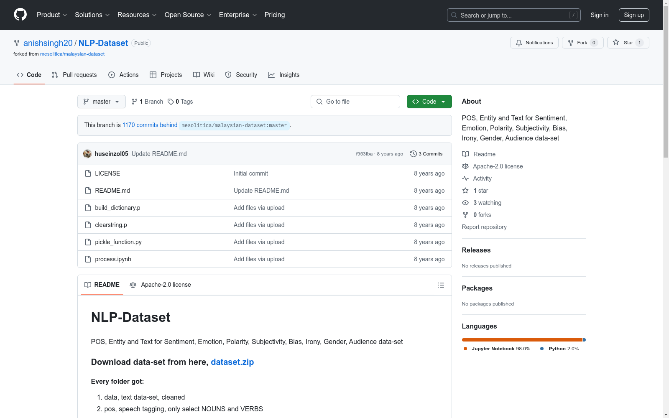Open the process.ipynb file

113,259
